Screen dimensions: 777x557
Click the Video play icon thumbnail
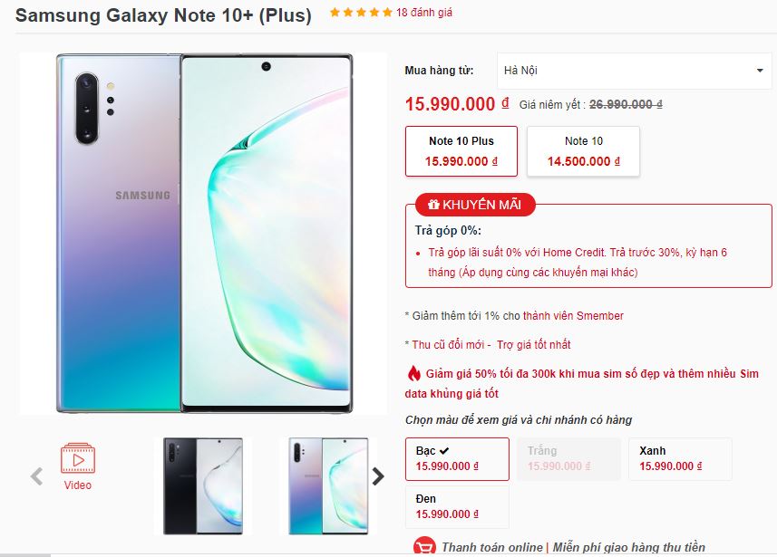tap(78, 458)
